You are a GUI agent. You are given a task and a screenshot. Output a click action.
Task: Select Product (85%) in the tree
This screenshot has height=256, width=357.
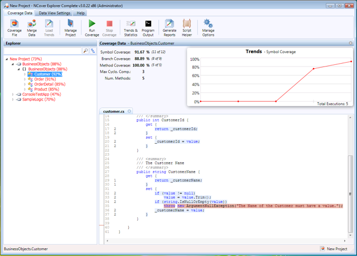46,89
